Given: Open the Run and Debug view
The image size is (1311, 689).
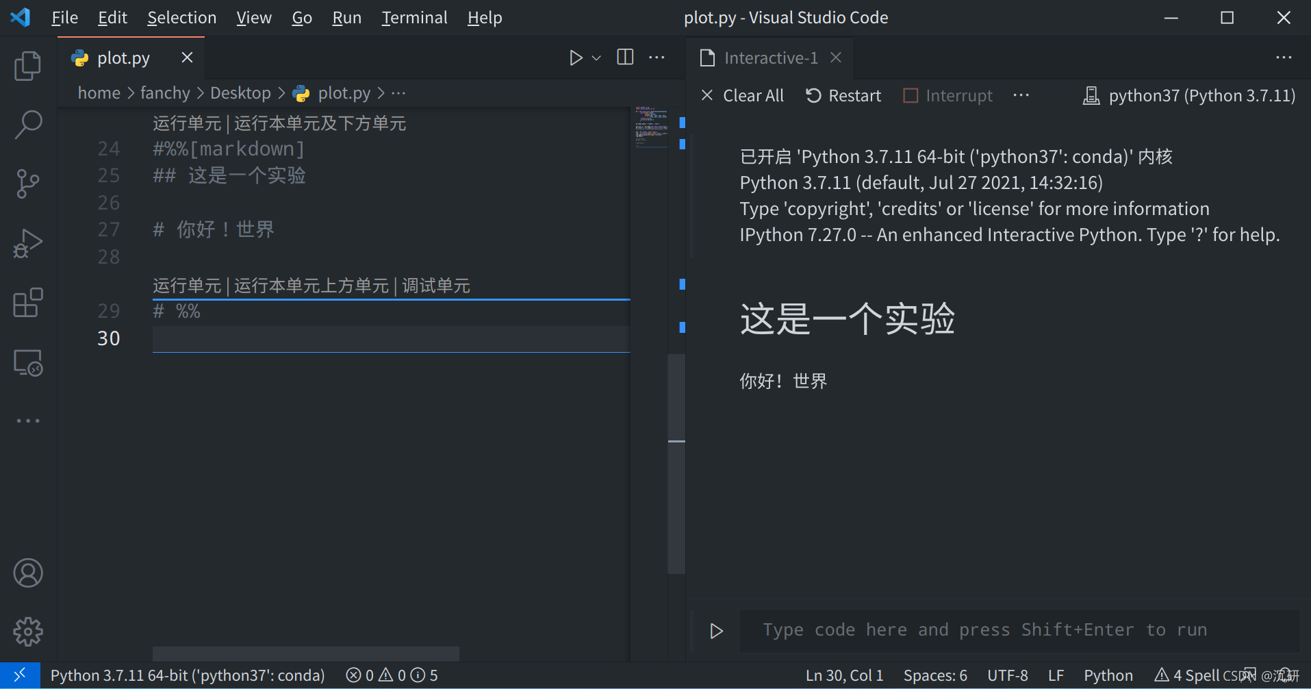Looking at the screenshot, I should [27, 243].
